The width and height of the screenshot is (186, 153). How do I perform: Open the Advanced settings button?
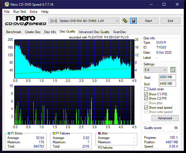[x=165, y=118]
